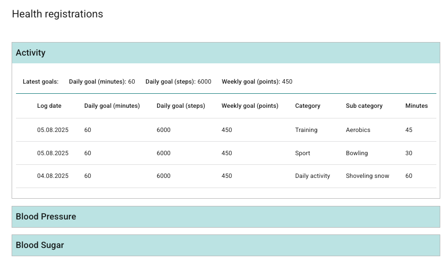Click the Sport category cell
The image size is (448, 262).
(303, 153)
